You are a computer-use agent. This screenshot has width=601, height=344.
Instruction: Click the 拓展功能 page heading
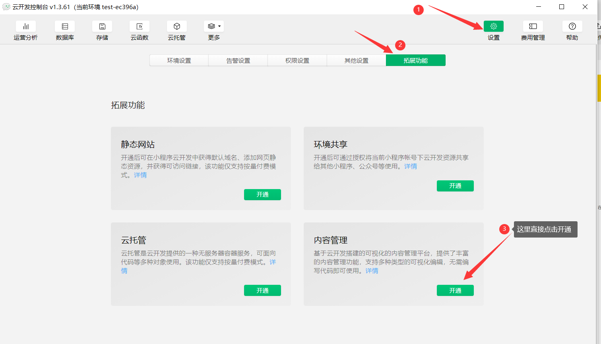click(128, 105)
